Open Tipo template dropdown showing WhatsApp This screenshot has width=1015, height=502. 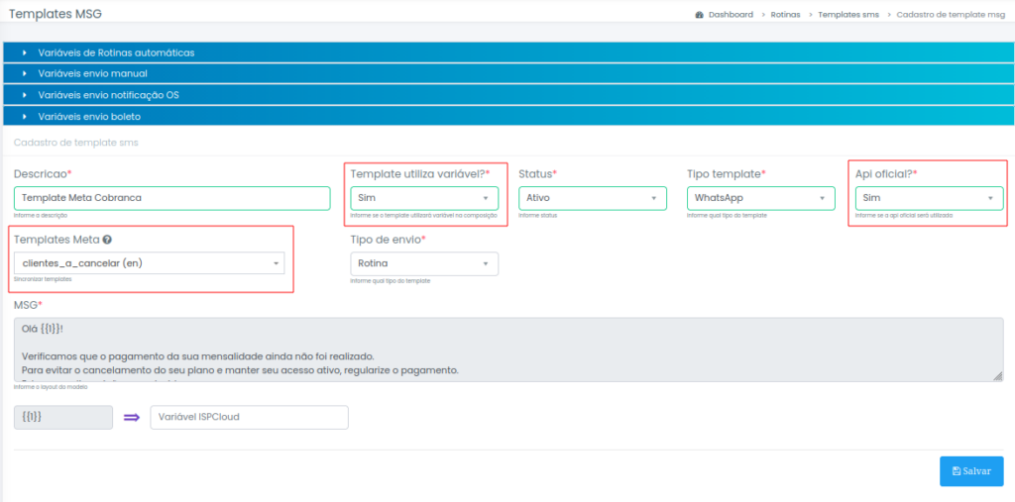(x=760, y=198)
